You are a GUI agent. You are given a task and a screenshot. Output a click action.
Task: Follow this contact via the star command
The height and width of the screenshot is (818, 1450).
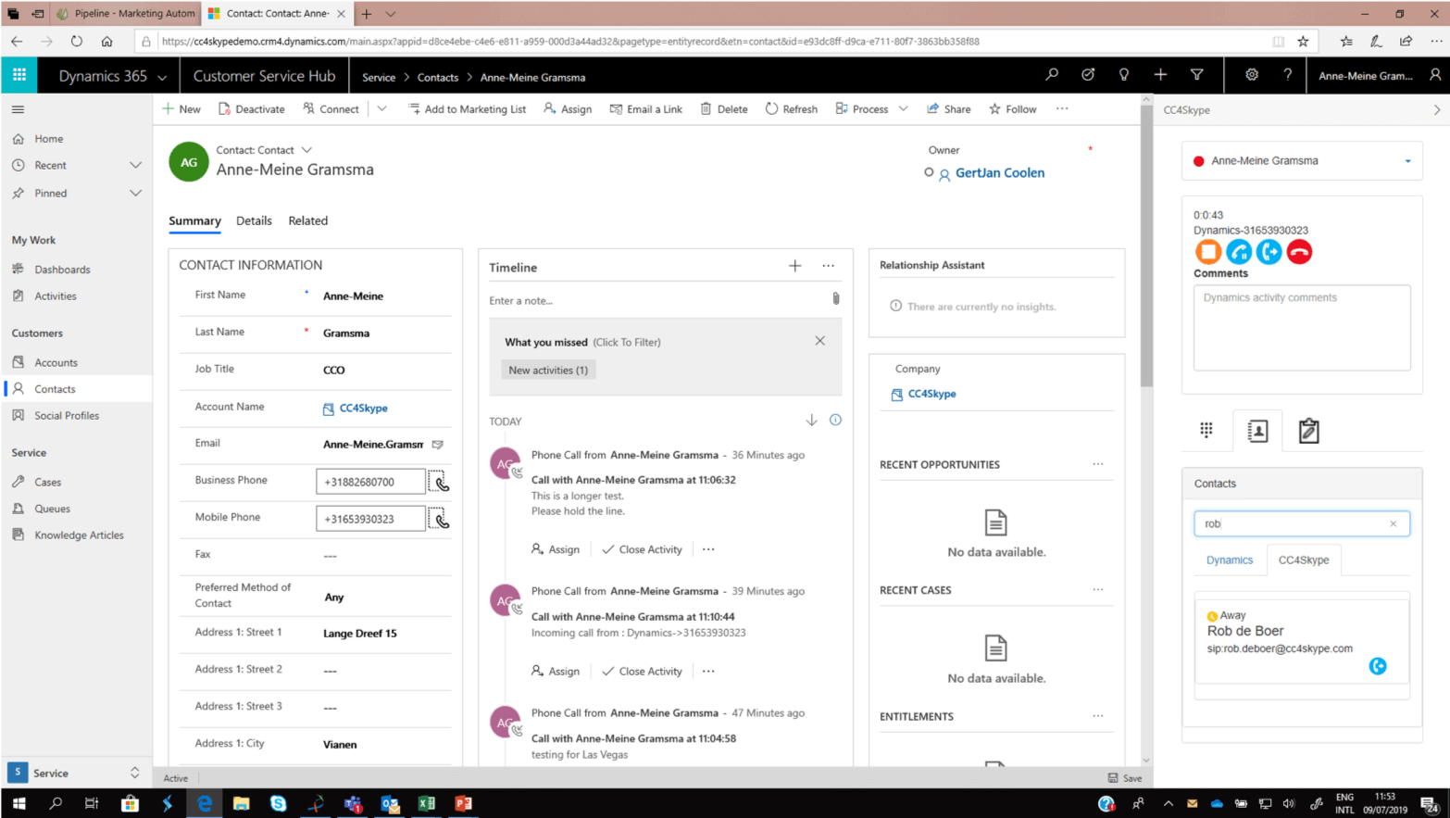[x=1012, y=109]
